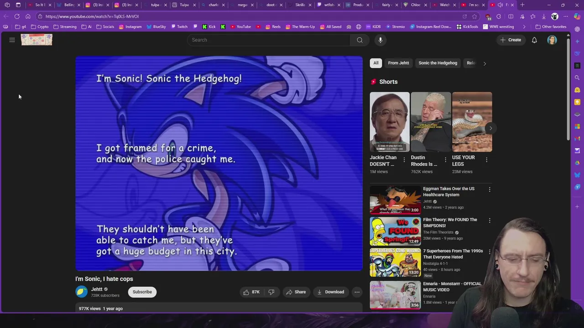Open Eggman Takes Over Healthcare video title
Viewport: 584px width, 328px height.
[448, 192]
